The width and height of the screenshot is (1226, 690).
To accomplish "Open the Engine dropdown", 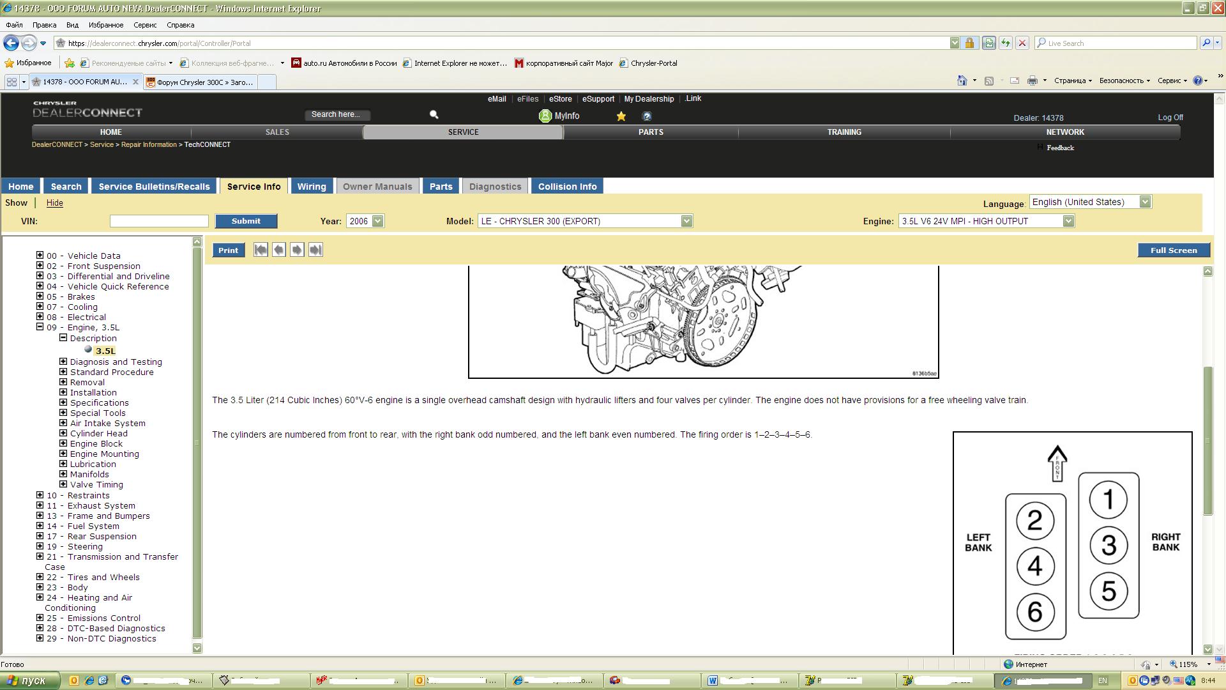I will (1068, 221).
